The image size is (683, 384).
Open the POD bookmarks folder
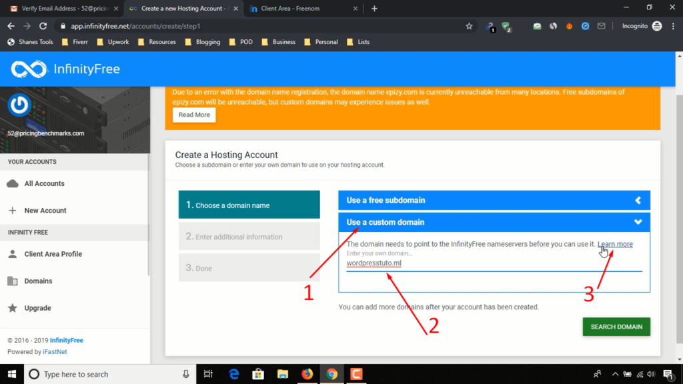pyautogui.click(x=241, y=42)
